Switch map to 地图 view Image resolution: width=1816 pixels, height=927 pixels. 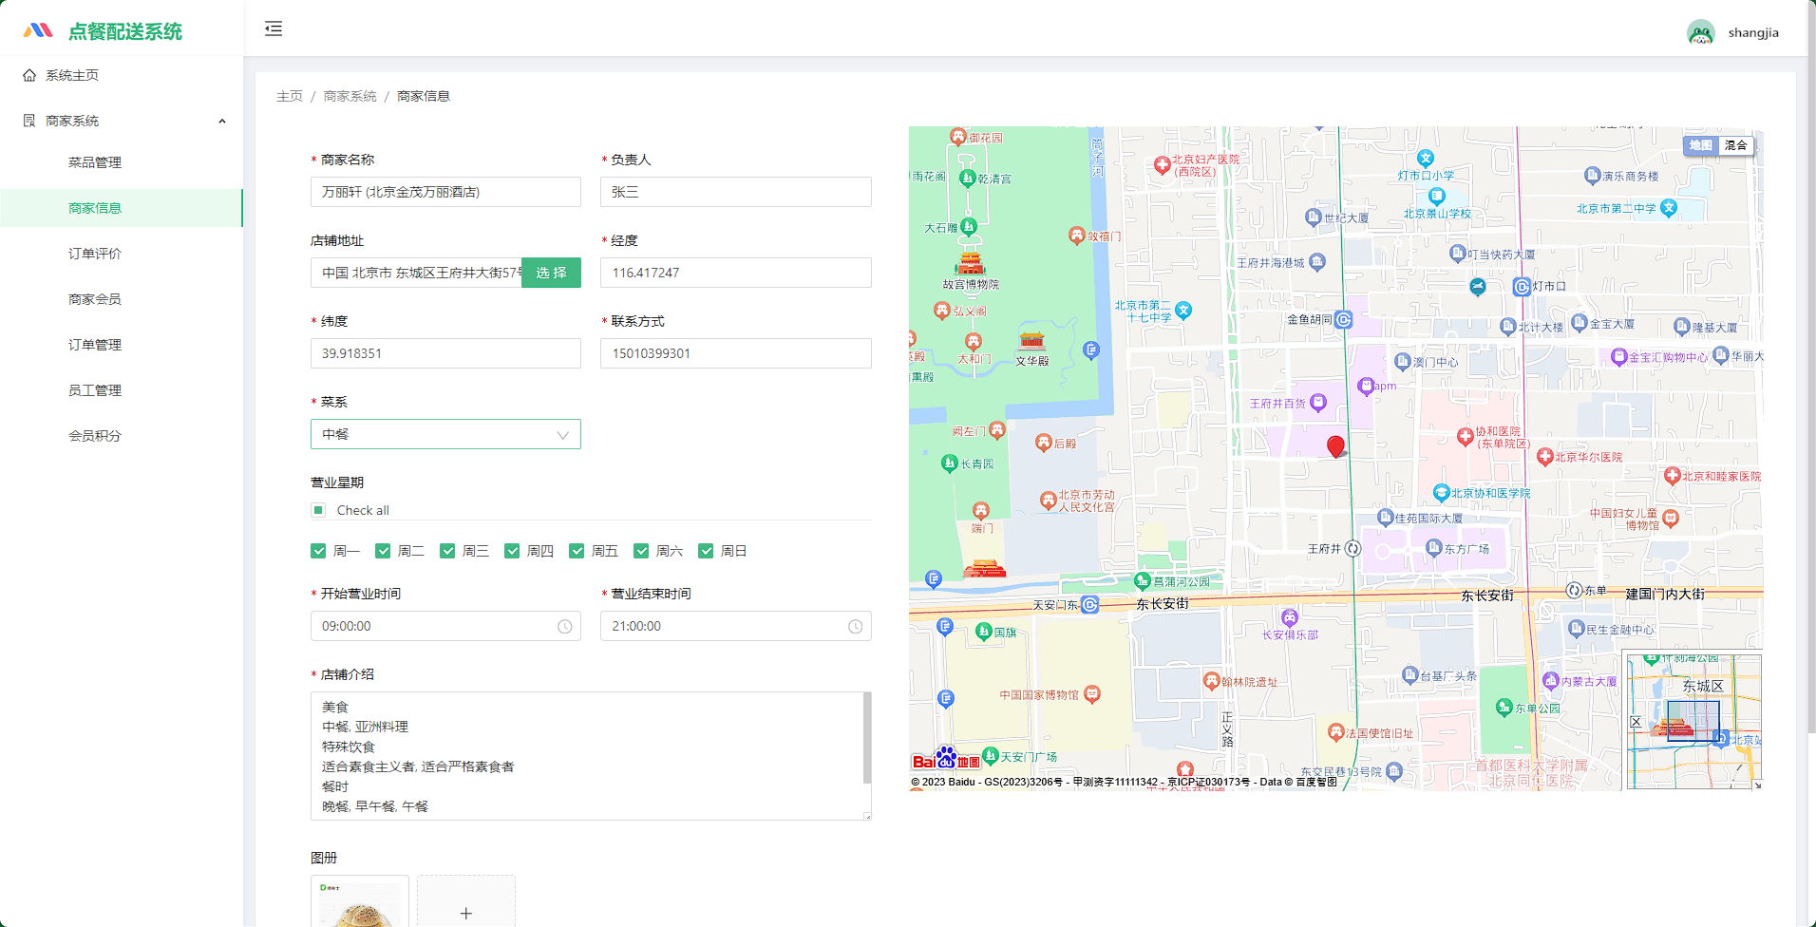(1701, 145)
